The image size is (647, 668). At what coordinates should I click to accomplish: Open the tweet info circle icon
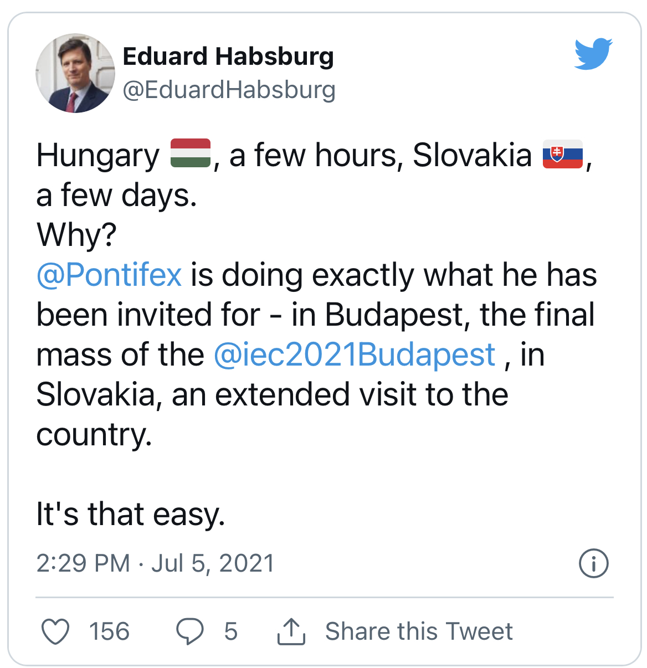coord(593,563)
